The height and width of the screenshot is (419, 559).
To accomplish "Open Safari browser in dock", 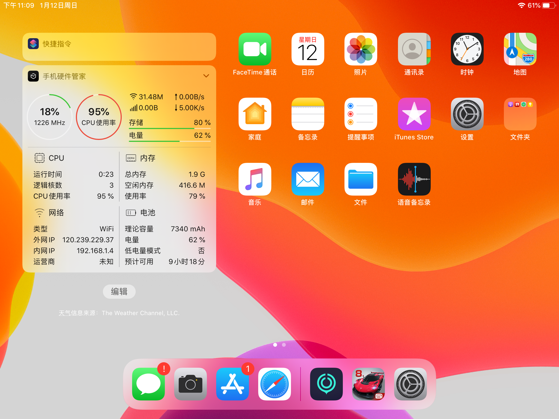I will click(274, 384).
